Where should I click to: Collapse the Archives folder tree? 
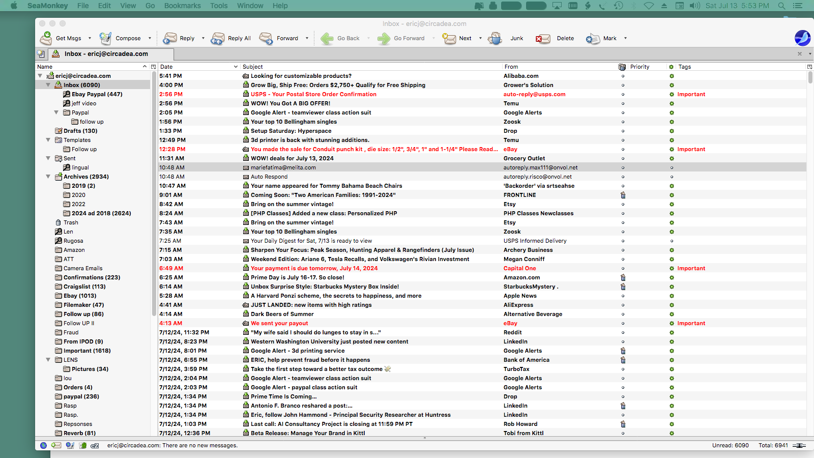pyautogui.click(x=48, y=177)
